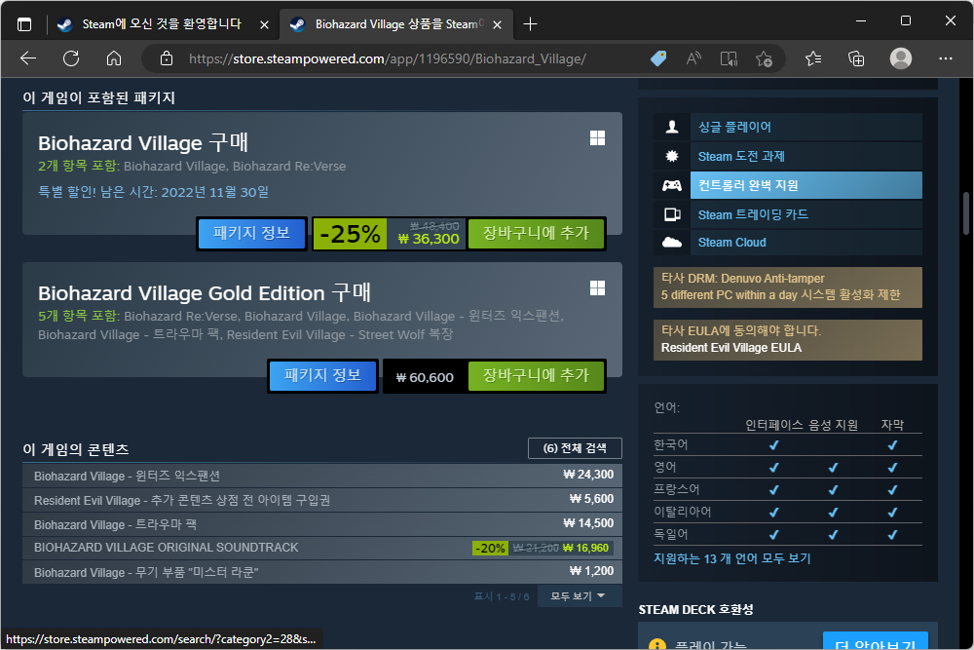
Task: Open the Collections icon
Action: tap(856, 58)
